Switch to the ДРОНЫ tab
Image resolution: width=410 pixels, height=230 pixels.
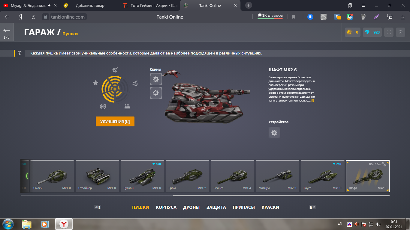click(x=191, y=207)
